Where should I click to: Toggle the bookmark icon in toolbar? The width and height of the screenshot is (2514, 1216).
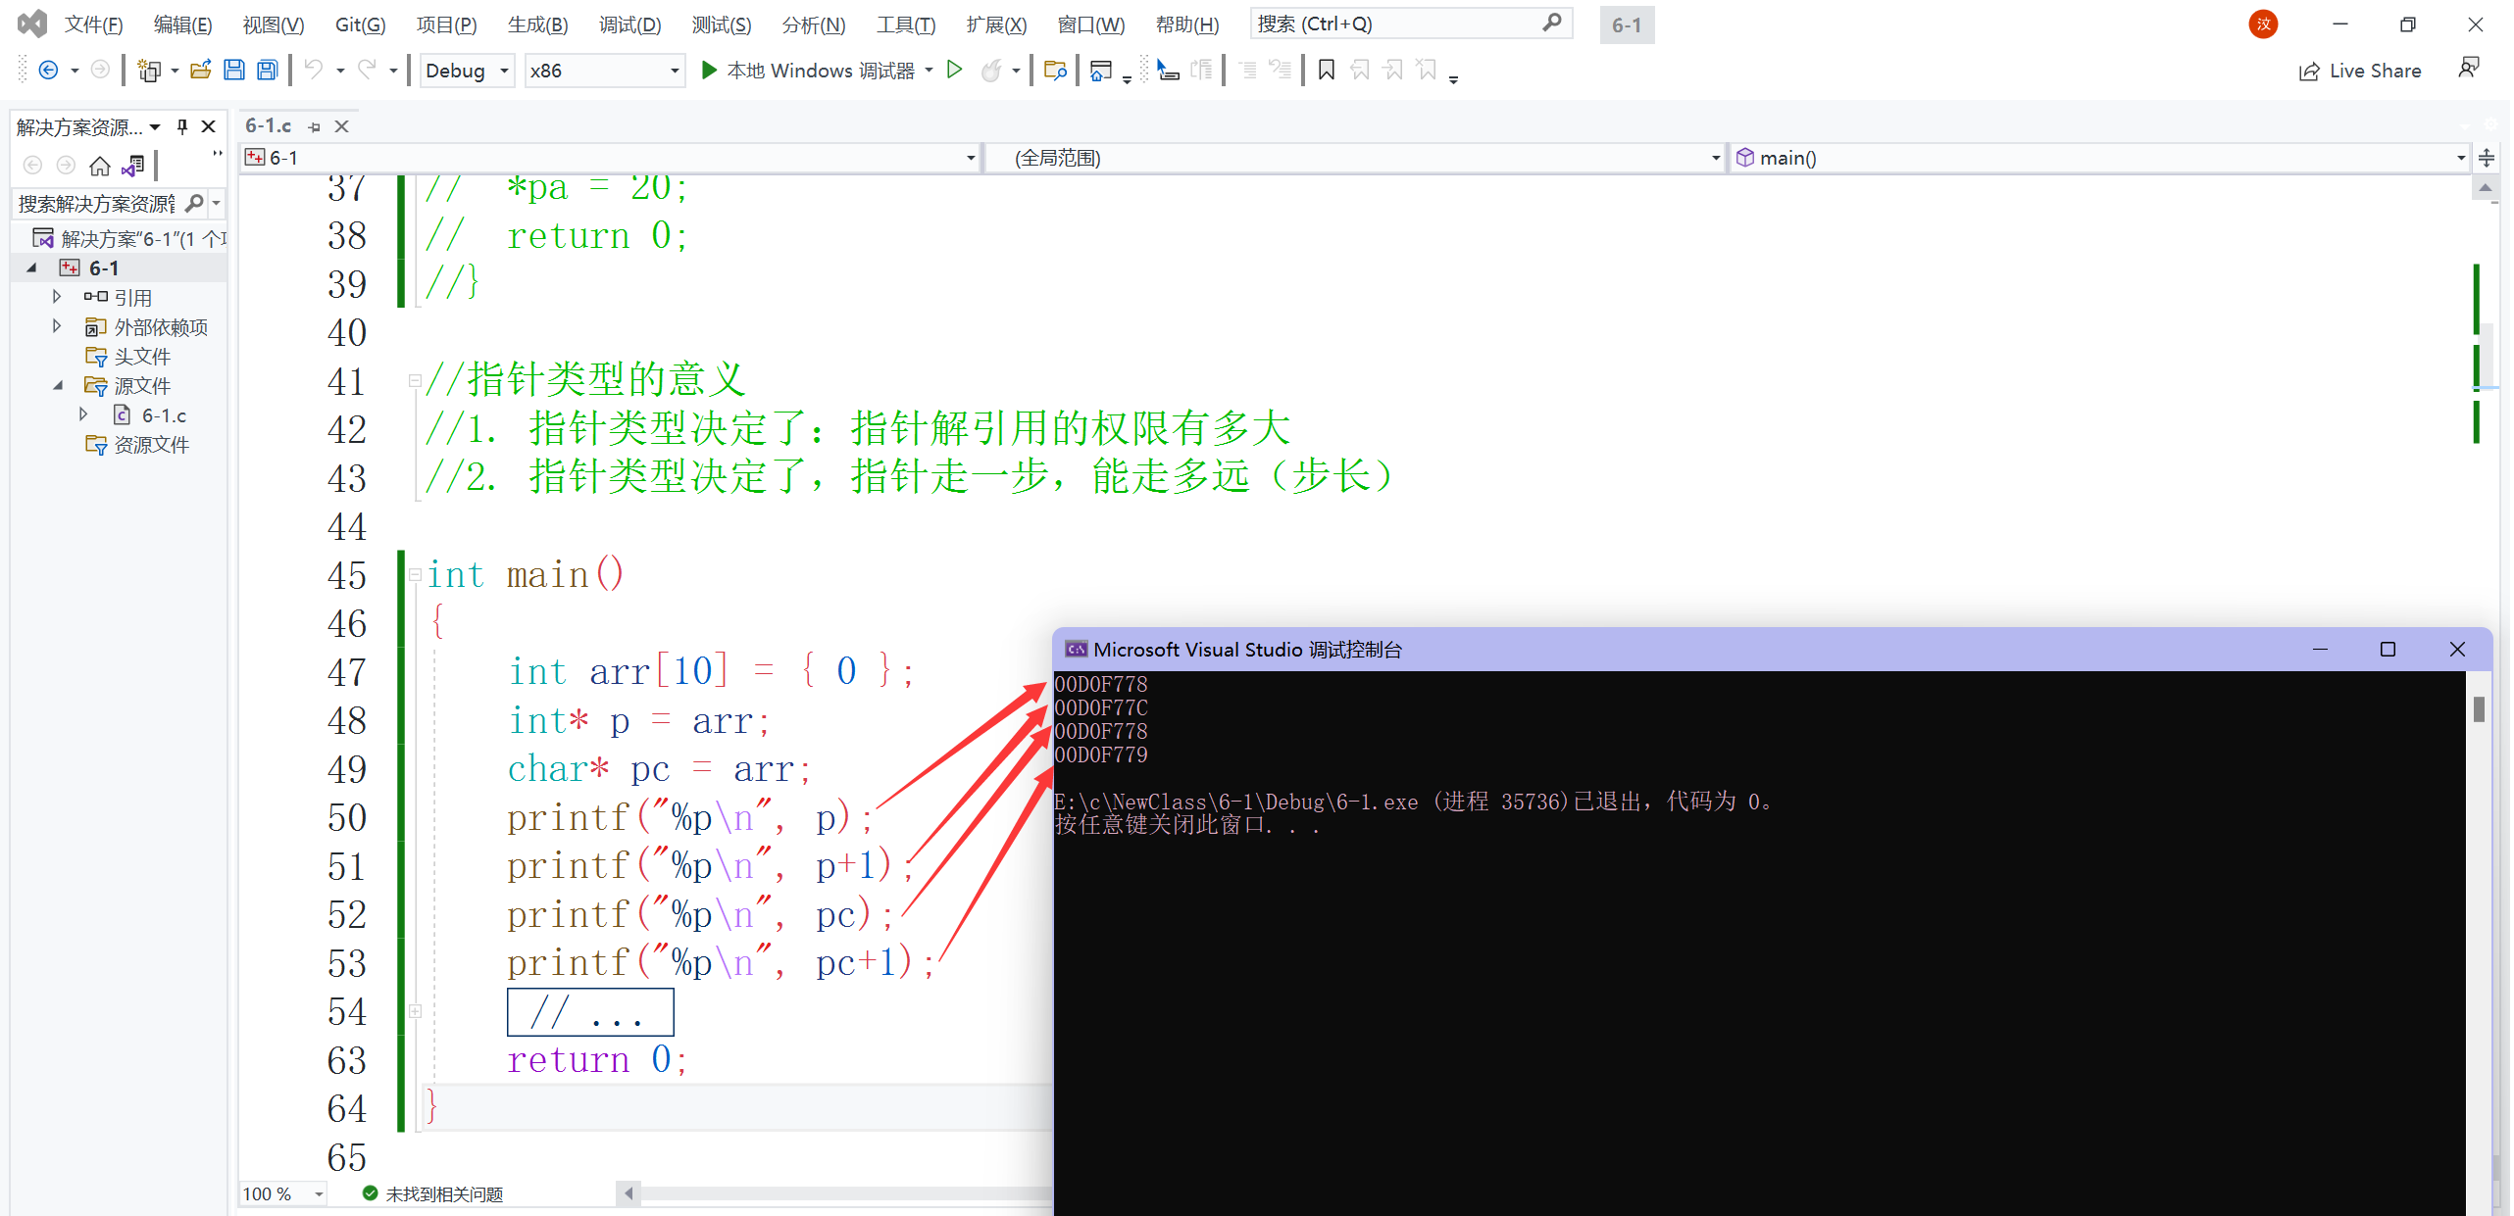(x=1326, y=71)
